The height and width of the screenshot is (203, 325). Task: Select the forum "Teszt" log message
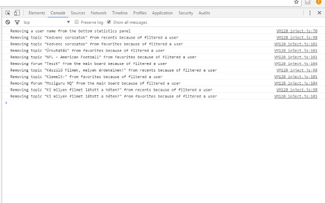[x=88, y=63]
